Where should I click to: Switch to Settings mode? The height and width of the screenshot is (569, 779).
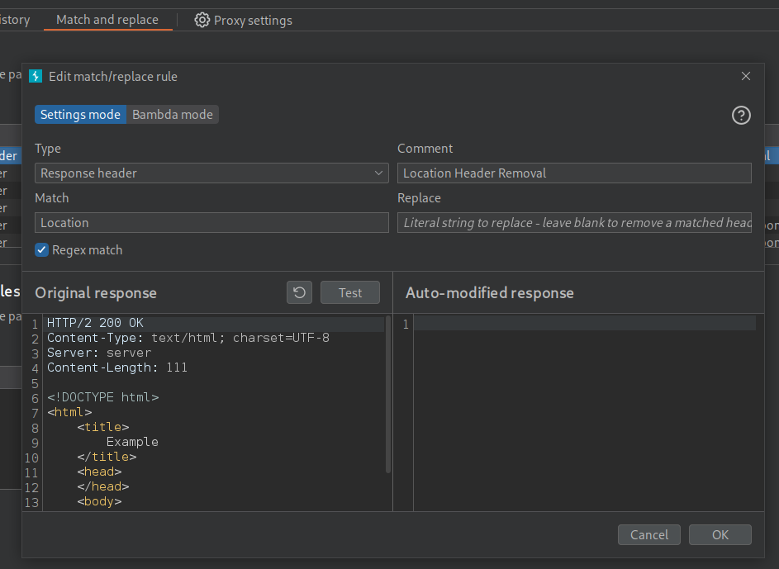(80, 115)
